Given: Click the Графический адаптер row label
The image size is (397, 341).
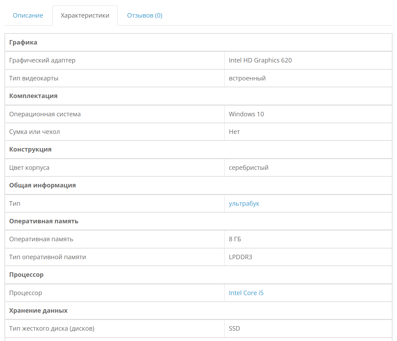Looking at the screenshot, I should tap(42, 60).
